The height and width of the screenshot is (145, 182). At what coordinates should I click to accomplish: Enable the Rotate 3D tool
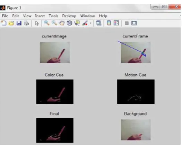[70, 23]
